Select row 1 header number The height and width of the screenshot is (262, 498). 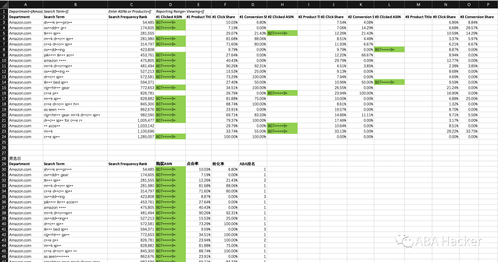[4, 12]
